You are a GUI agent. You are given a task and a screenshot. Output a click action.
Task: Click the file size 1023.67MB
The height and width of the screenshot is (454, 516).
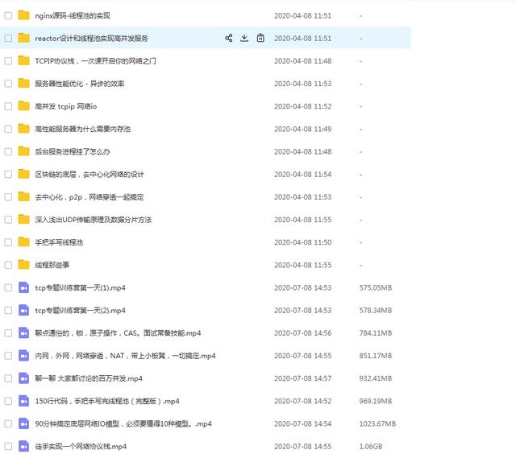(x=377, y=423)
